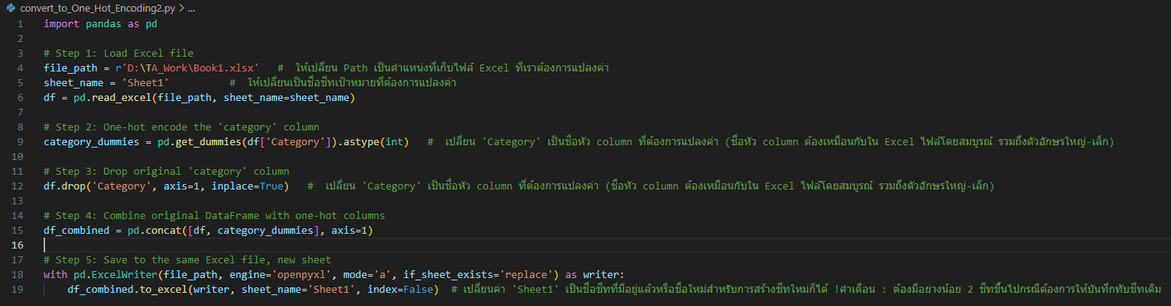
Task: Select line number 12 in the gutter
Action: (x=18, y=186)
